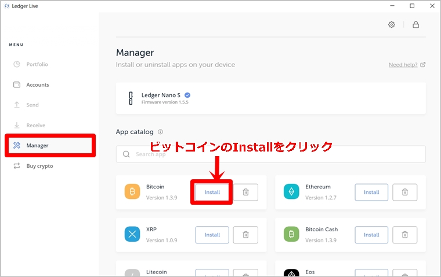This screenshot has height=277, width=441.
Task: Click the App catalog heading text
Action: [135, 132]
